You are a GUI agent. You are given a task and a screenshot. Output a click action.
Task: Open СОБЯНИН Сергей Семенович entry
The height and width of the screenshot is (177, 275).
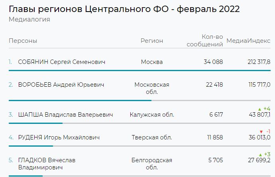pos(61,62)
